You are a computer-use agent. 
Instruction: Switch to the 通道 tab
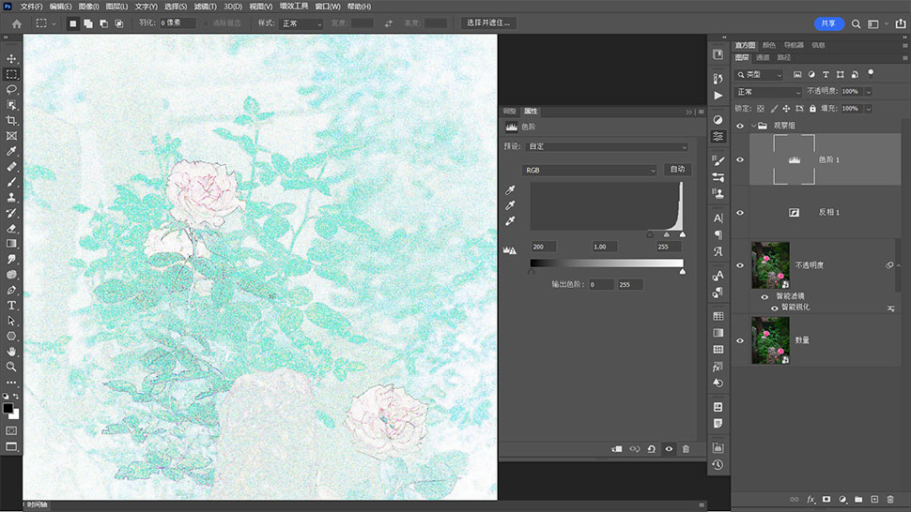click(763, 57)
